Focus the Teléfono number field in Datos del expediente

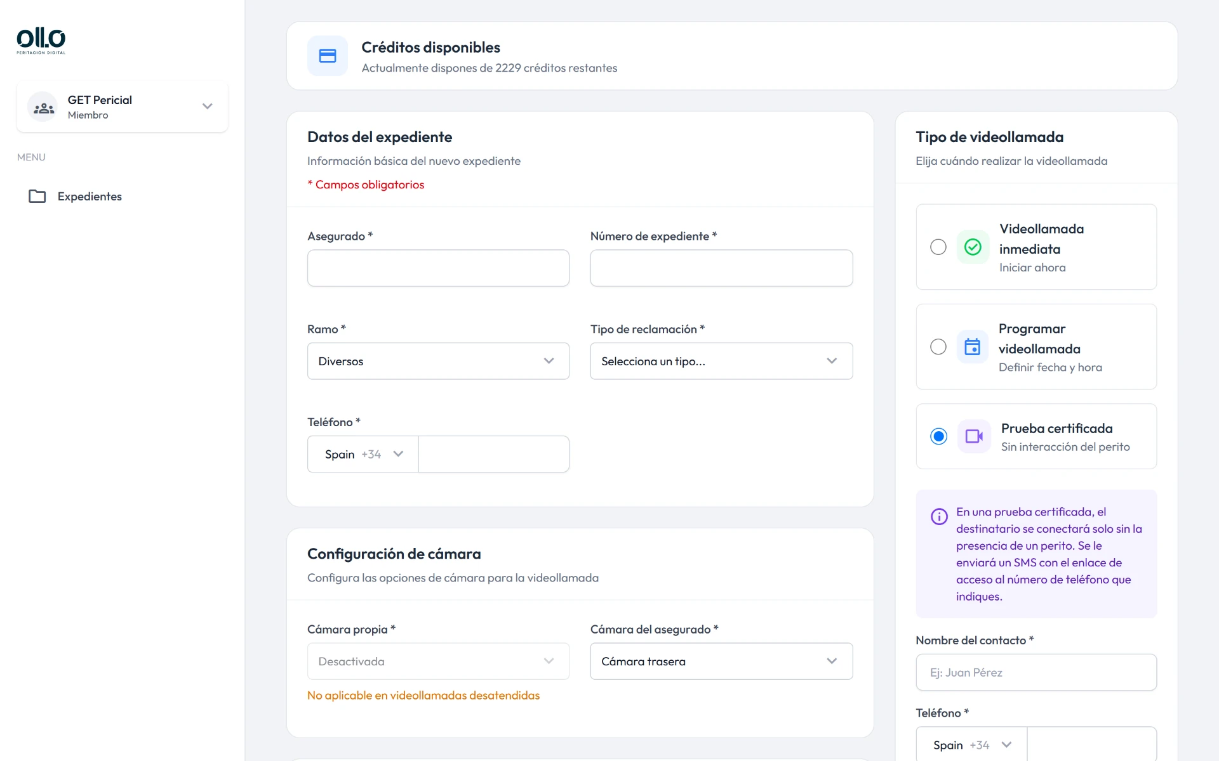(x=494, y=454)
